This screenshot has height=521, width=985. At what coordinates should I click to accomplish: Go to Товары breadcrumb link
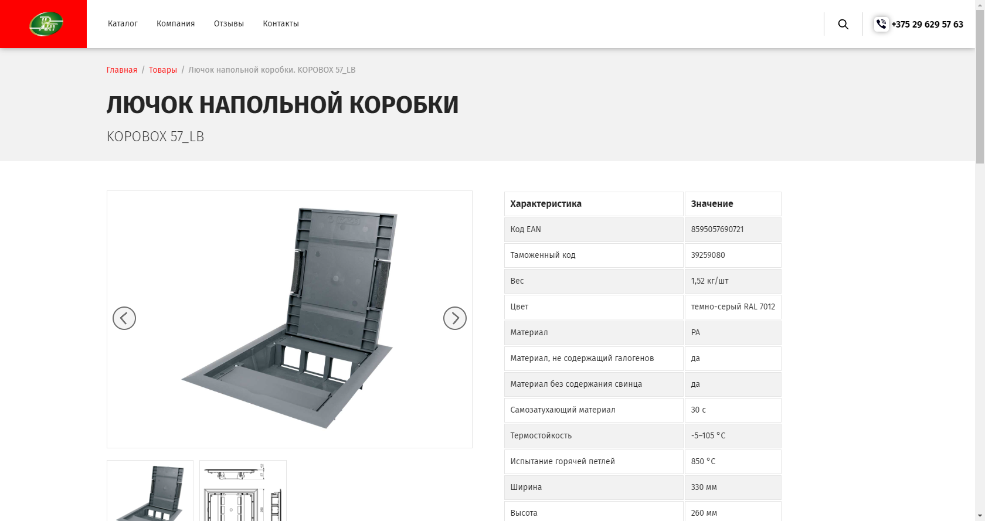(x=163, y=70)
